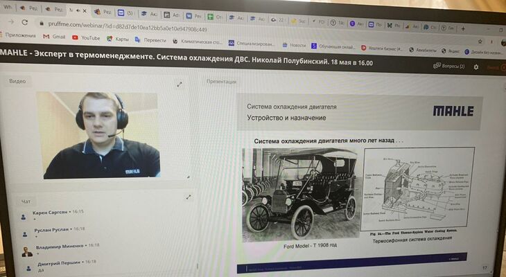The height and width of the screenshot is (277, 506).
Task: Click the 'Устройство и назначение' slide subtitle
Action: point(286,118)
